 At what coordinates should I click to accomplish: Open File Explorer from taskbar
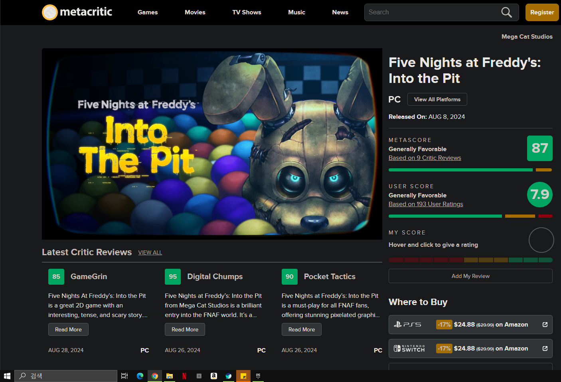[x=170, y=376]
